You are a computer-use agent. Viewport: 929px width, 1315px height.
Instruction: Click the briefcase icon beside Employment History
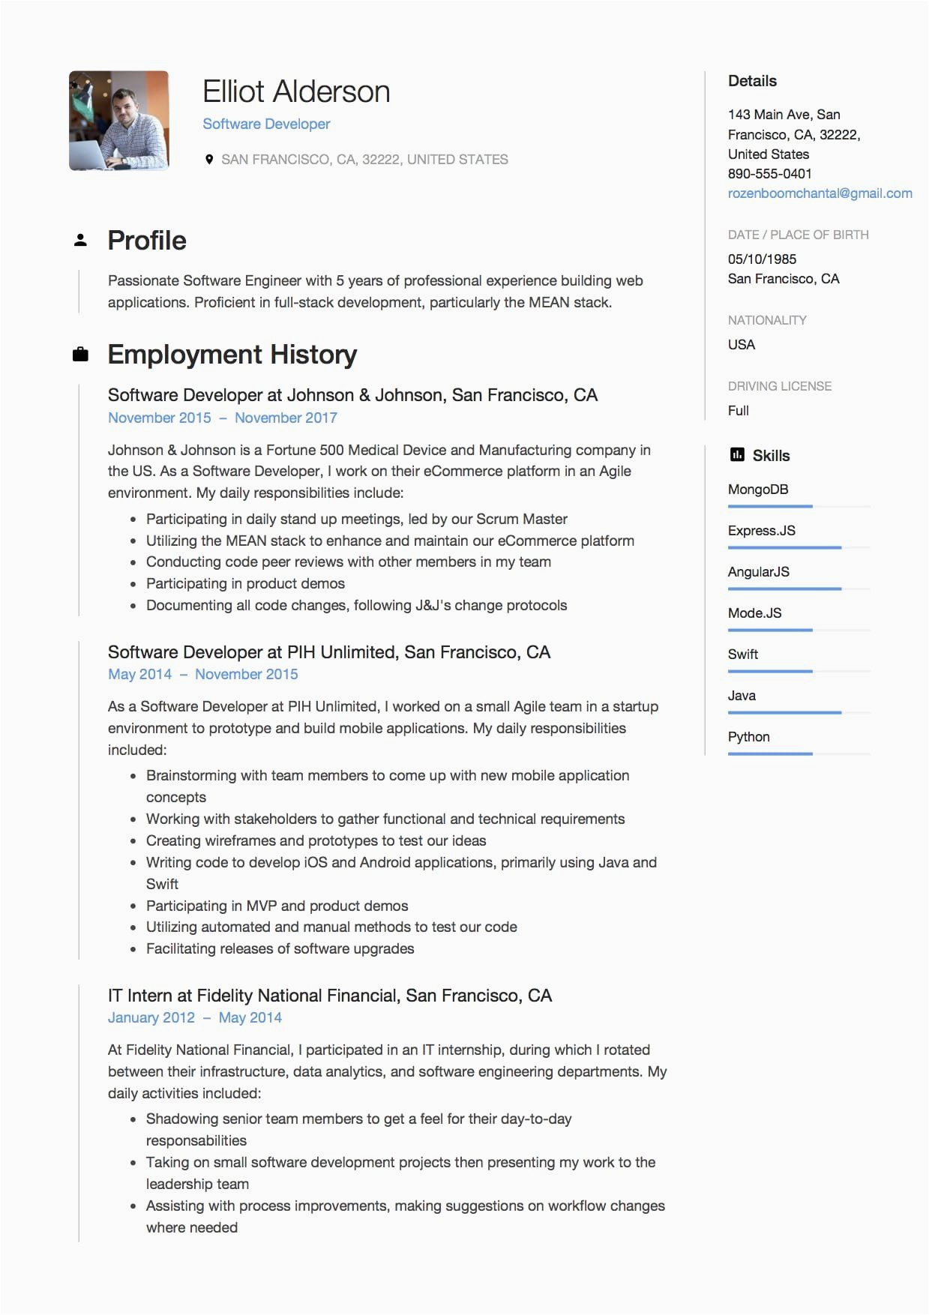click(80, 355)
